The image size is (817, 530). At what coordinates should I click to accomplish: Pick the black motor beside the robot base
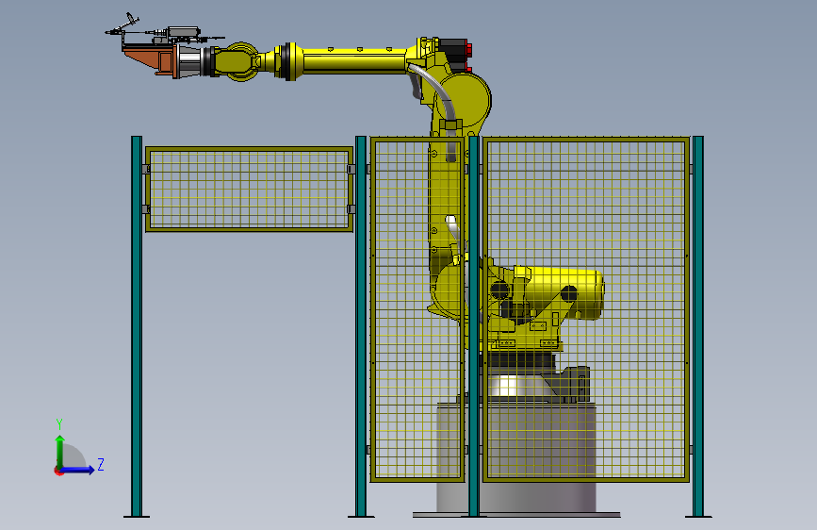click(x=573, y=384)
